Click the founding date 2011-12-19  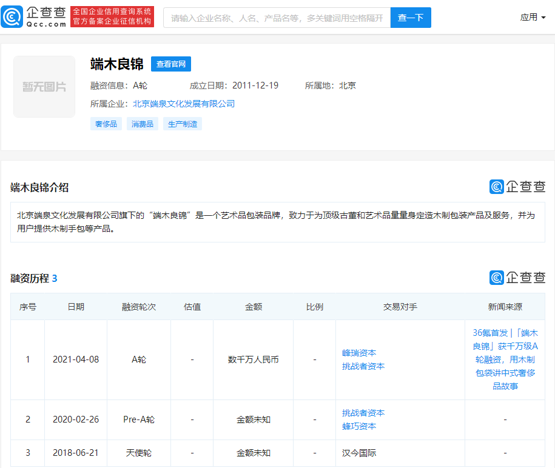coord(255,85)
